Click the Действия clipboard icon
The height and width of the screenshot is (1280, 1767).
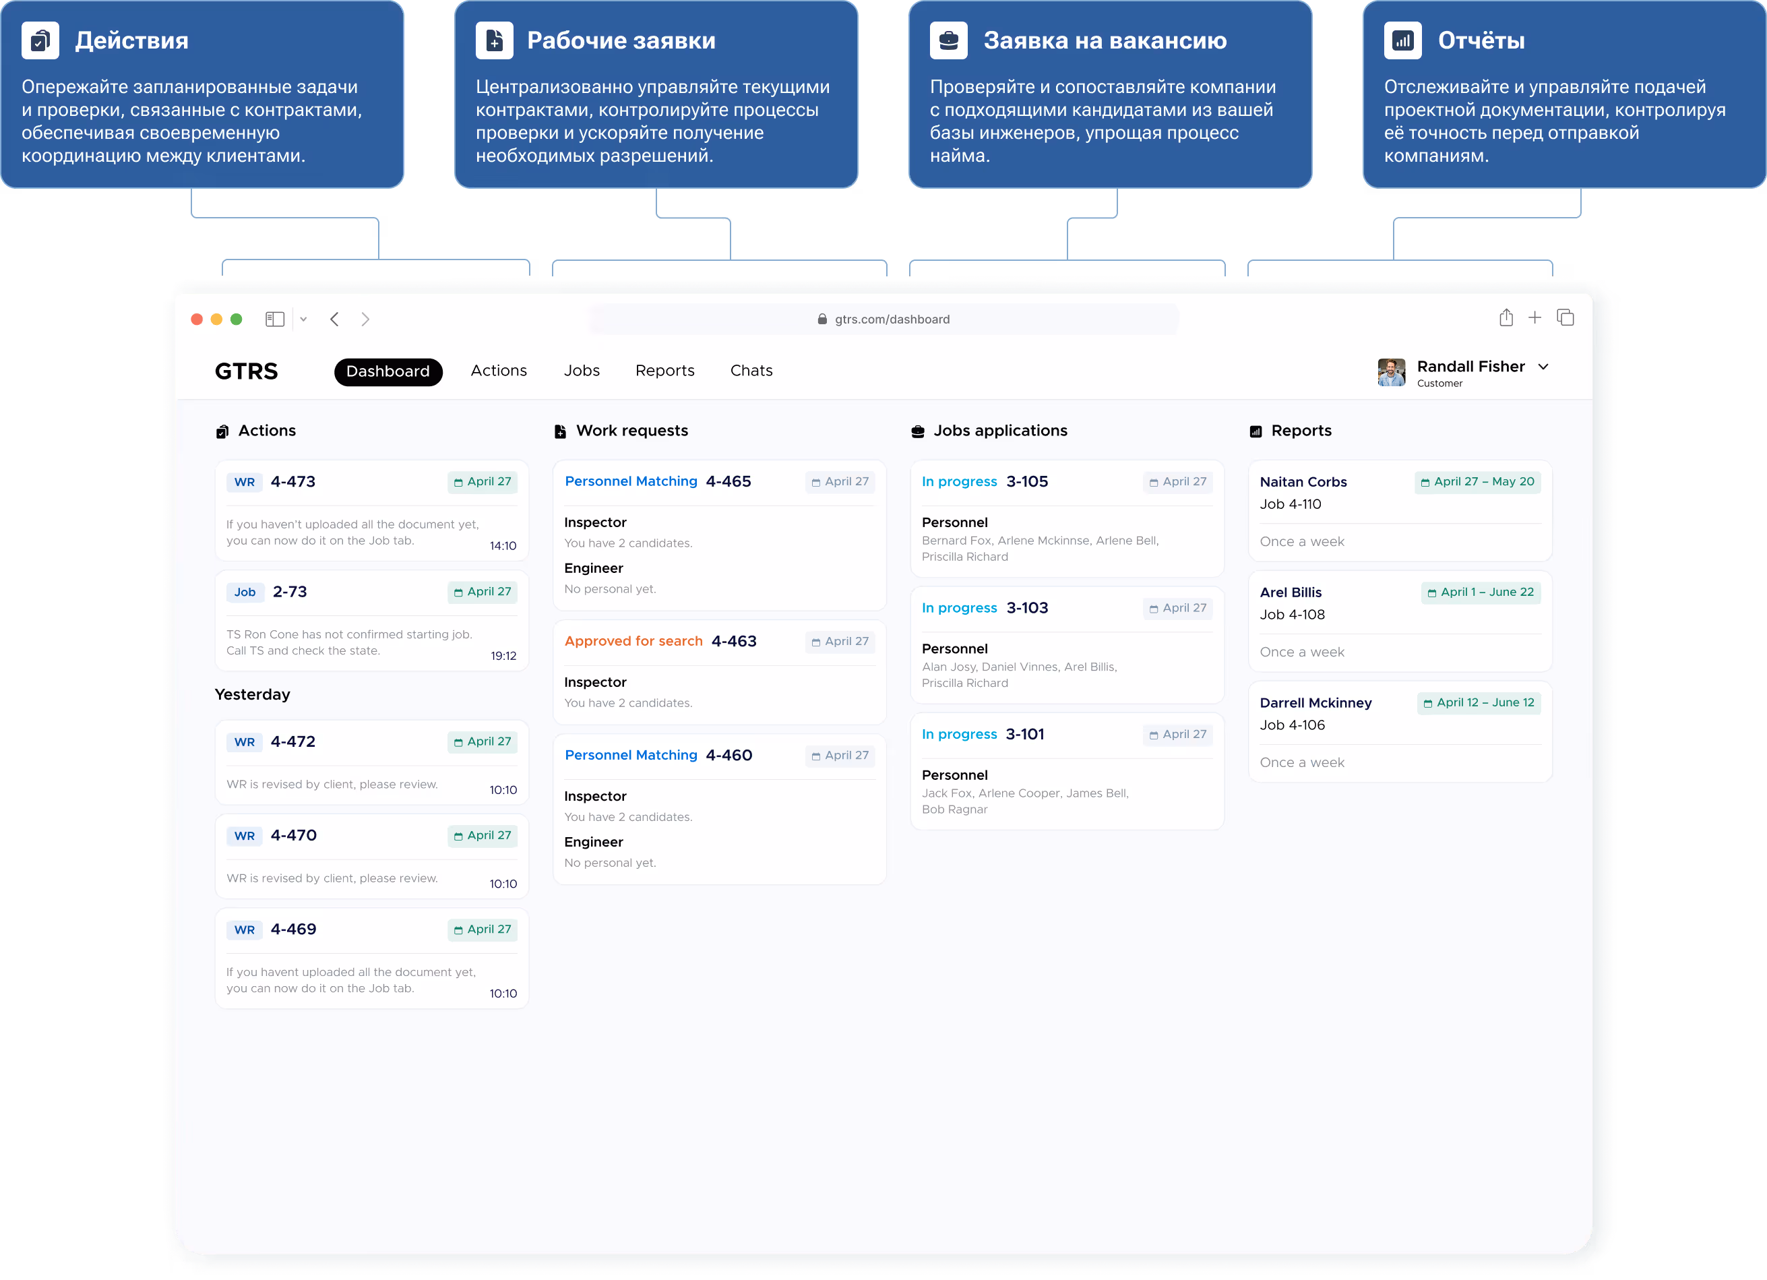click(x=40, y=40)
